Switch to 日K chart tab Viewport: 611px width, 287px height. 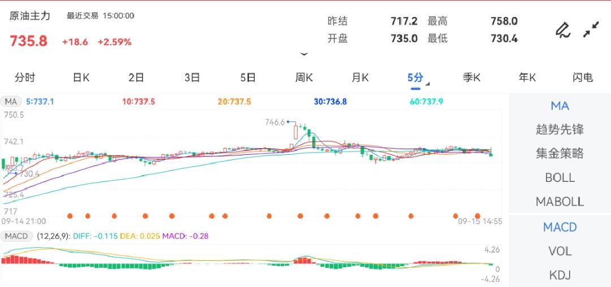[81, 77]
